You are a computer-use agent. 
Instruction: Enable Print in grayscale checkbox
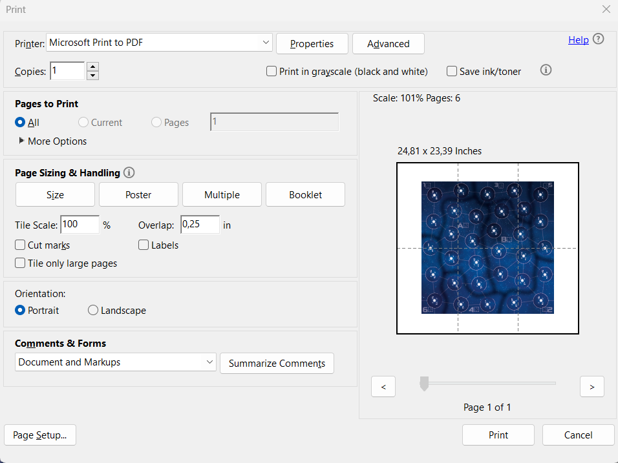(x=271, y=71)
